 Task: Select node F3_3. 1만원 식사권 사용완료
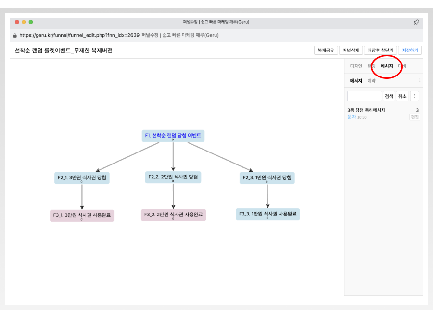[x=267, y=214]
